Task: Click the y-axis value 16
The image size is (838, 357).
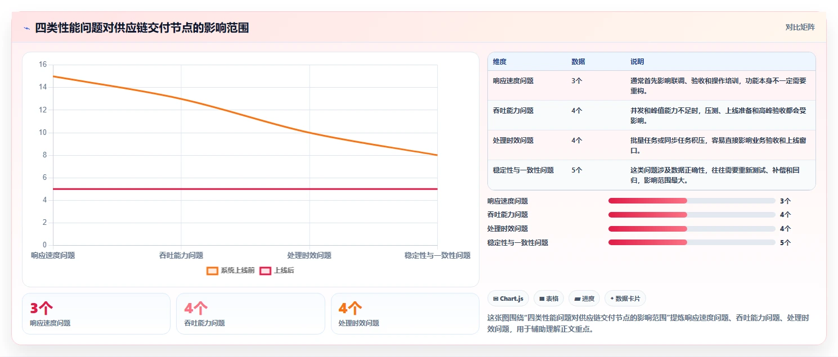Action: pos(43,65)
